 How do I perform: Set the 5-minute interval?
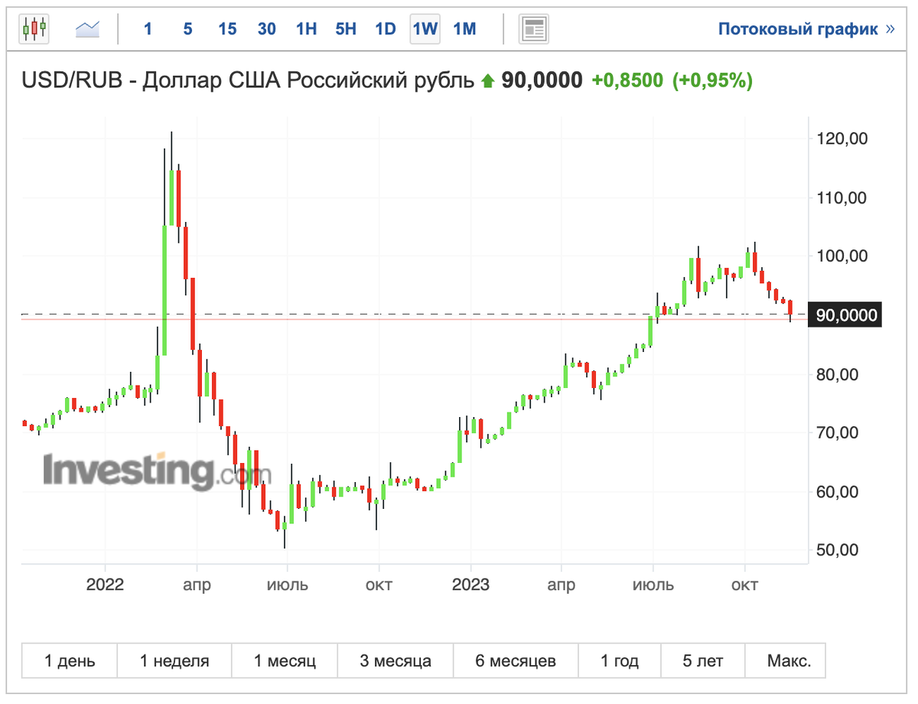click(187, 29)
